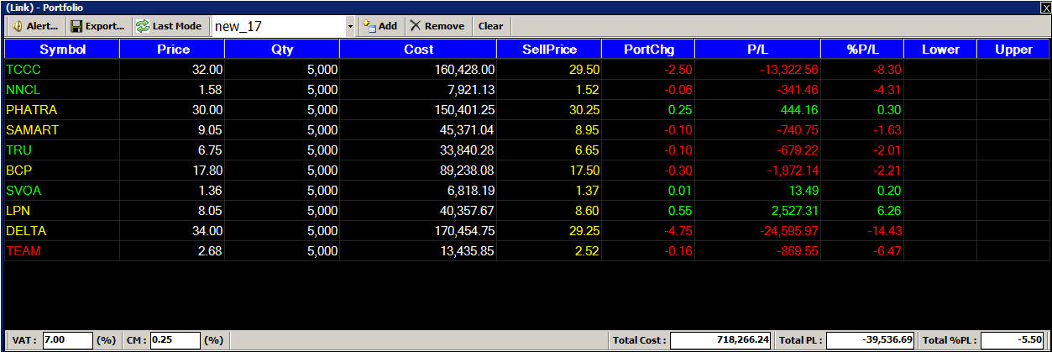Remove the selected symbol
The image size is (1052, 352).
(437, 26)
